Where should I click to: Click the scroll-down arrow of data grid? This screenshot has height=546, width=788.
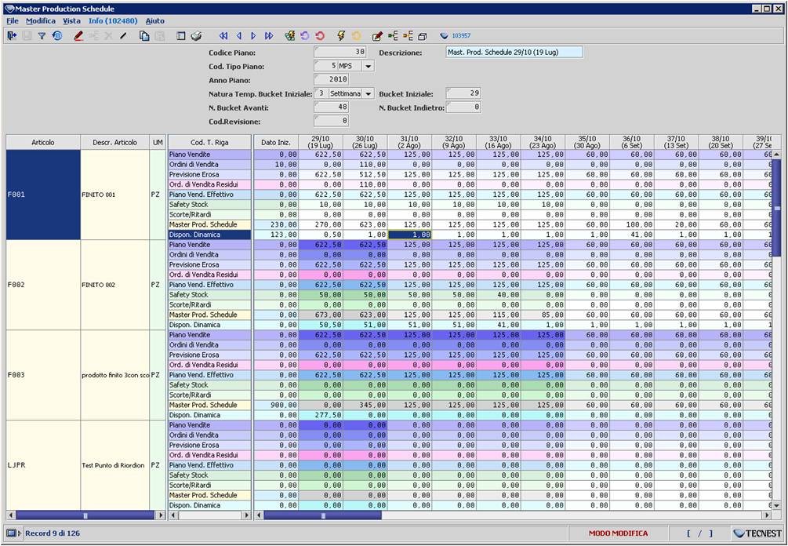pyautogui.click(x=776, y=506)
